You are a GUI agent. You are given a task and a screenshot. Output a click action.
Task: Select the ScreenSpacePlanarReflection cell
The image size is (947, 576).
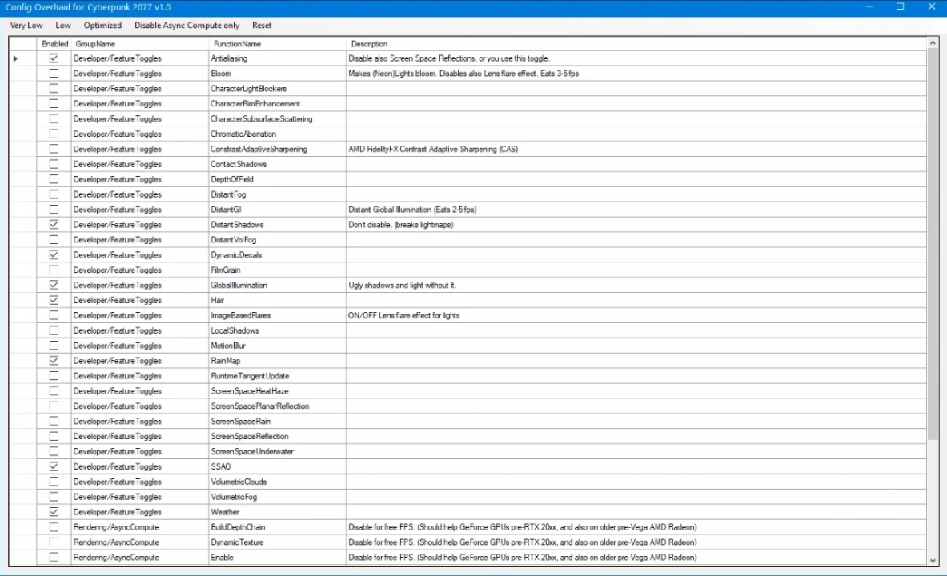point(277,406)
